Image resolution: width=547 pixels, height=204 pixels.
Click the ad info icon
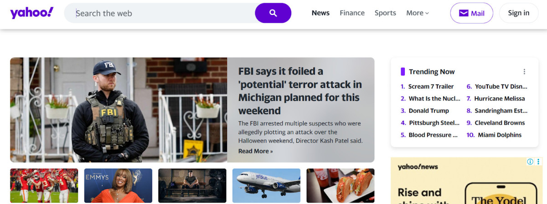point(530,162)
